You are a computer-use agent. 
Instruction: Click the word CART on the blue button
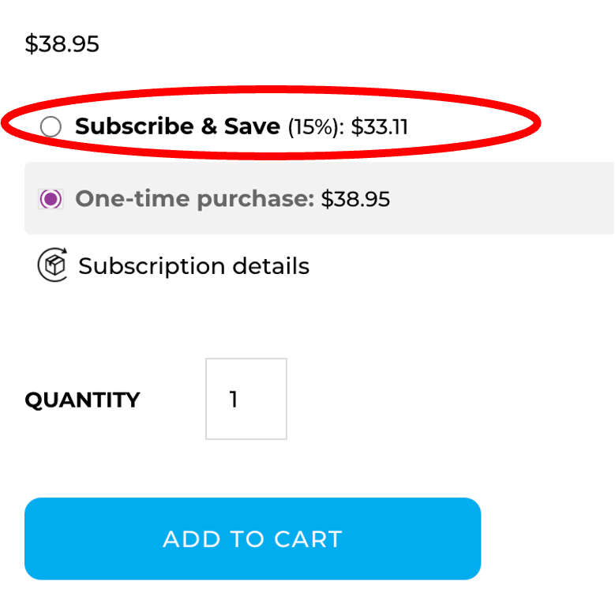coord(308,539)
